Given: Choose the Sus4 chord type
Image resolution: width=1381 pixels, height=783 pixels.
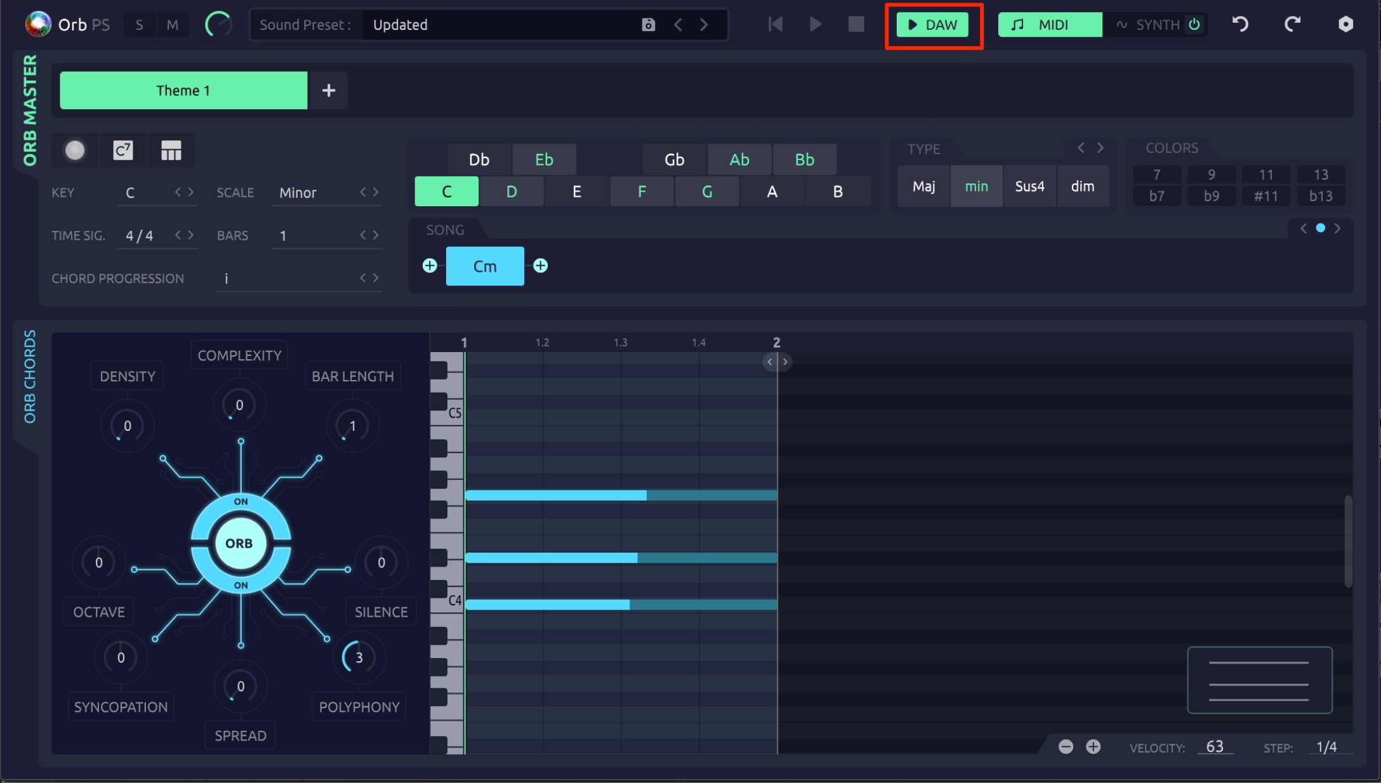Looking at the screenshot, I should coord(1029,186).
